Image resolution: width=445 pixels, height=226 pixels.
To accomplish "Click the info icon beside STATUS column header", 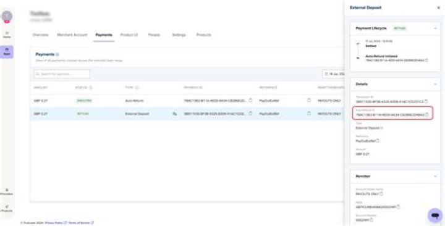I will tap(91, 88).
